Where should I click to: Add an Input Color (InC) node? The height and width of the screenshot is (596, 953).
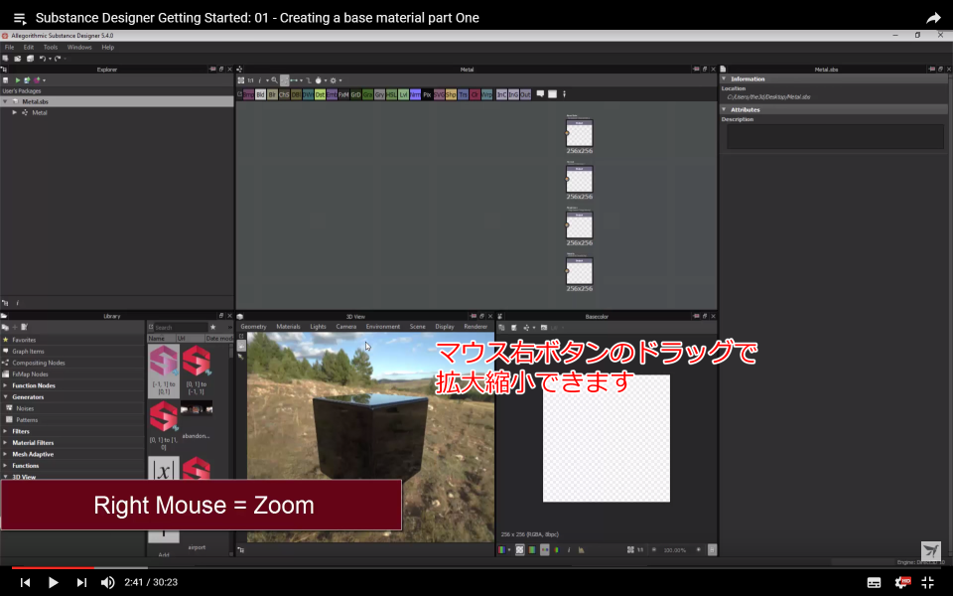[502, 94]
